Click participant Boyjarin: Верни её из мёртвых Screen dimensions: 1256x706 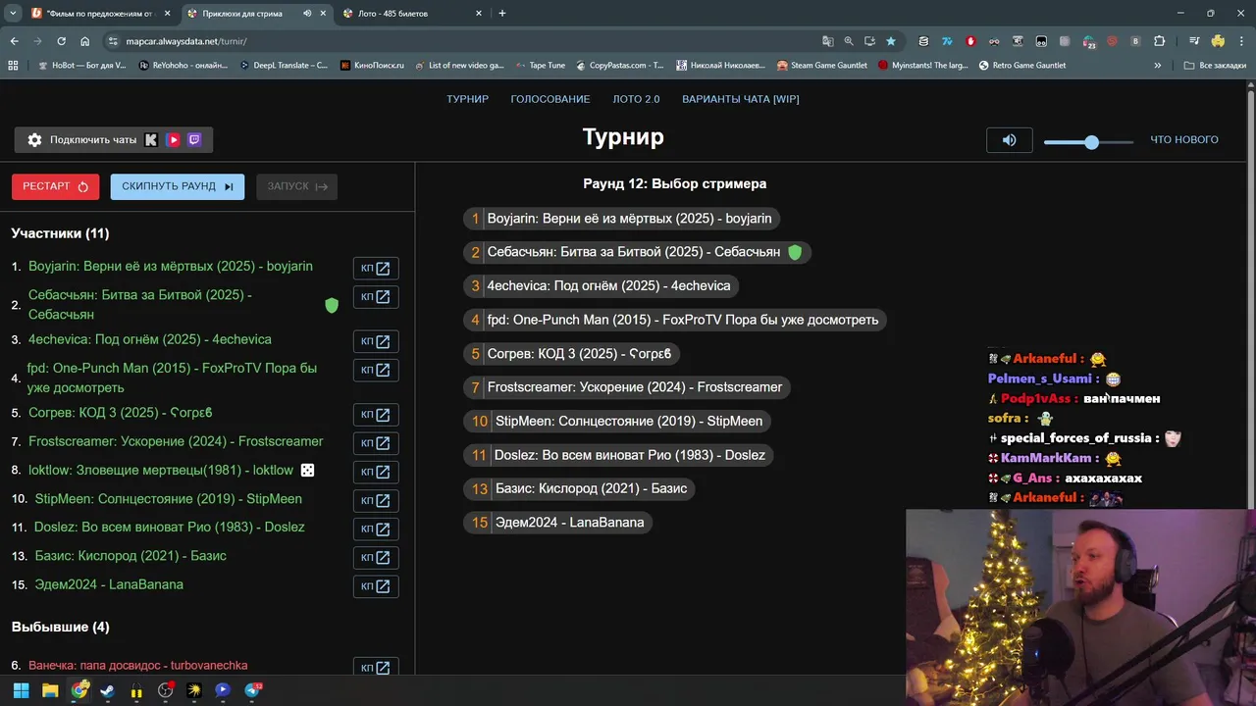pos(171,267)
